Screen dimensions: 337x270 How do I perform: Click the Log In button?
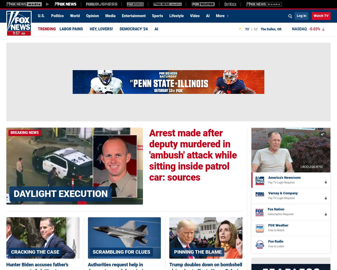point(301,16)
